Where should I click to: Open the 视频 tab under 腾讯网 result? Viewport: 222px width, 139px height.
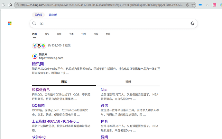pos(128,82)
